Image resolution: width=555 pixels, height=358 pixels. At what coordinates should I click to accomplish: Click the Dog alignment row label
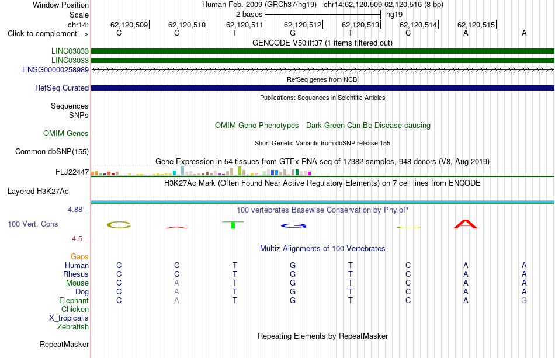(x=82, y=292)
